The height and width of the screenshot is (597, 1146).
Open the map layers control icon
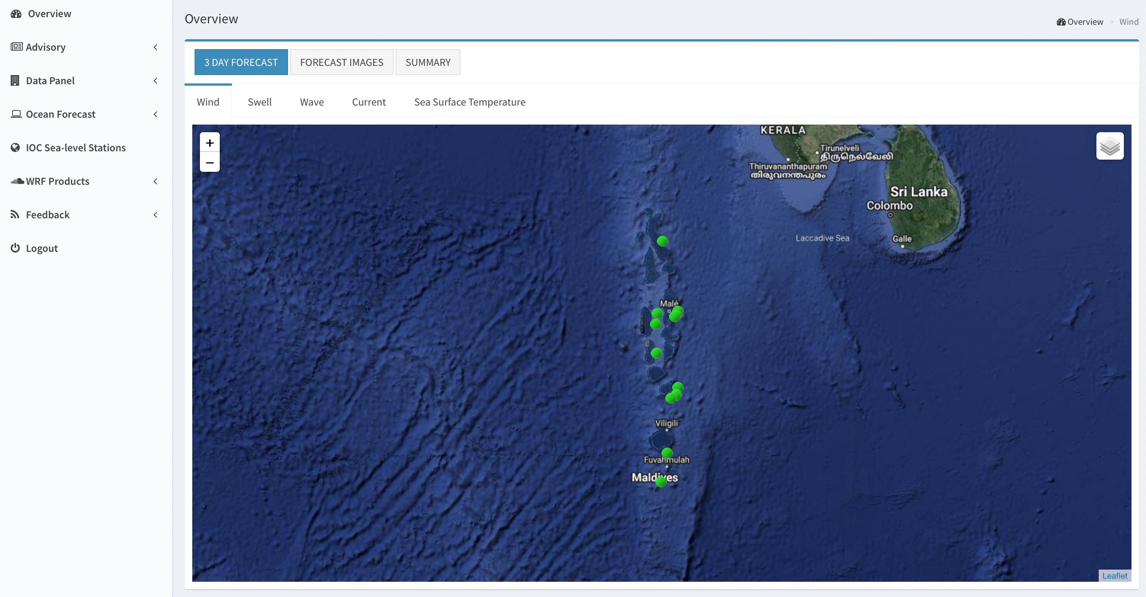tap(1109, 146)
